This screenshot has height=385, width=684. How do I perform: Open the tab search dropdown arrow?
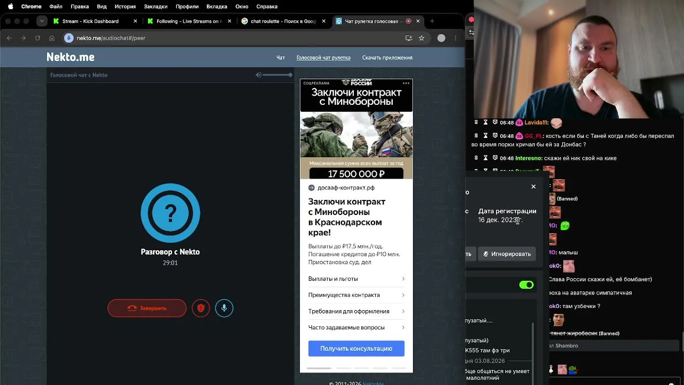(42, 21)
